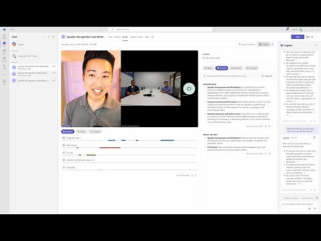Play the meeting recording video

click(x=130, y=89)
